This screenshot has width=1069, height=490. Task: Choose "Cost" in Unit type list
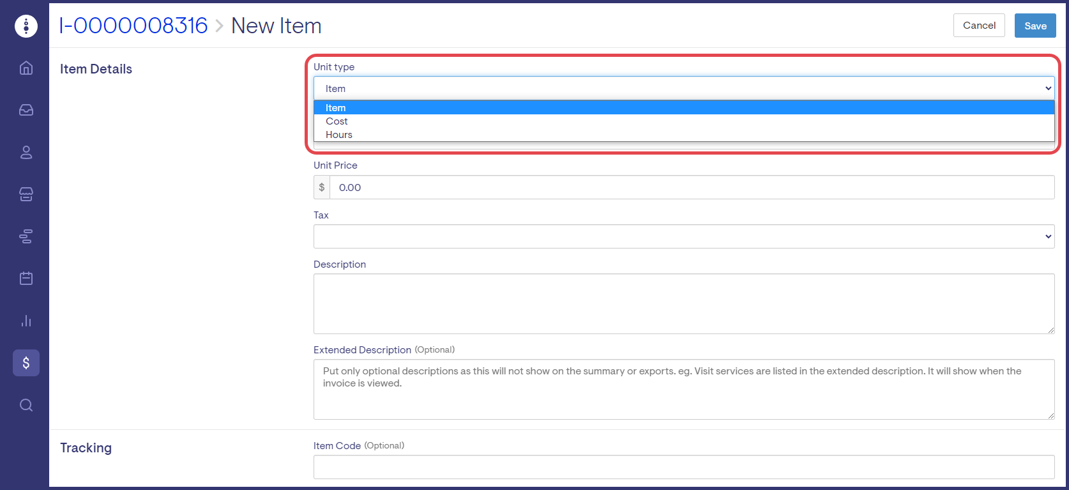point(337,121)
